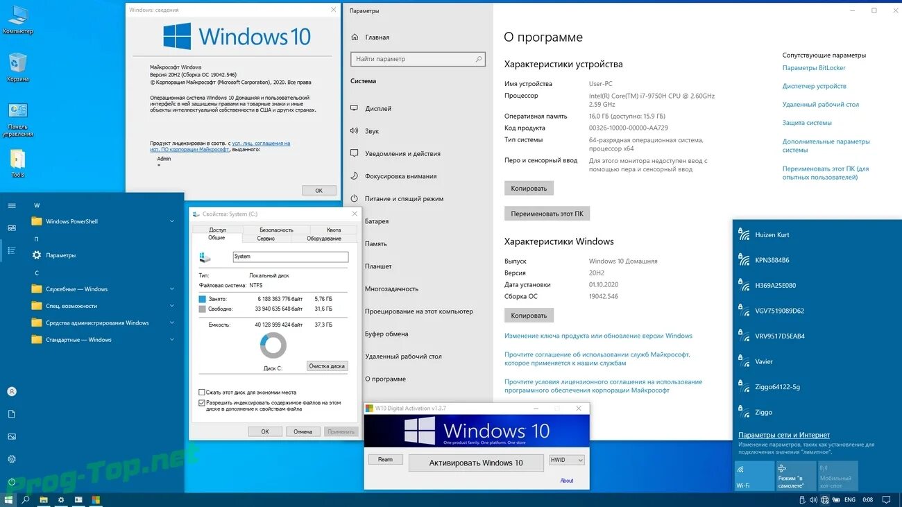The image size is (902, 507).
Task: Switch to all apps list in Start
Action: click(x=12, y=250)
